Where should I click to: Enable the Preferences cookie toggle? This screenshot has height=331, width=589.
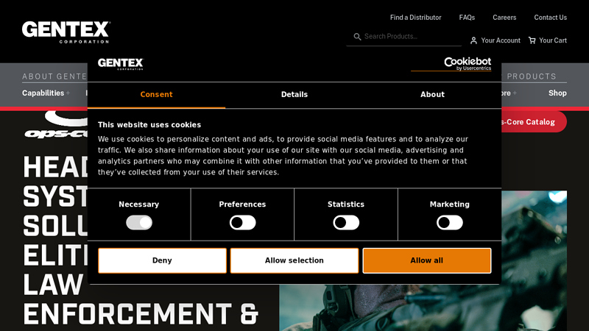(242, 222)
